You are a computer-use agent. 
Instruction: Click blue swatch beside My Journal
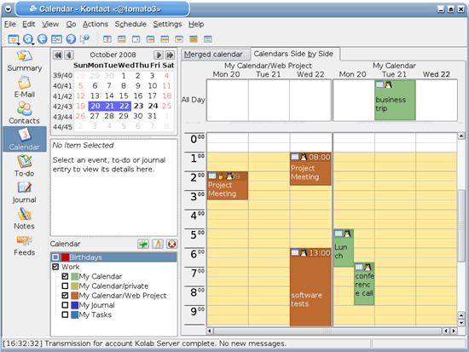[75, 305]
